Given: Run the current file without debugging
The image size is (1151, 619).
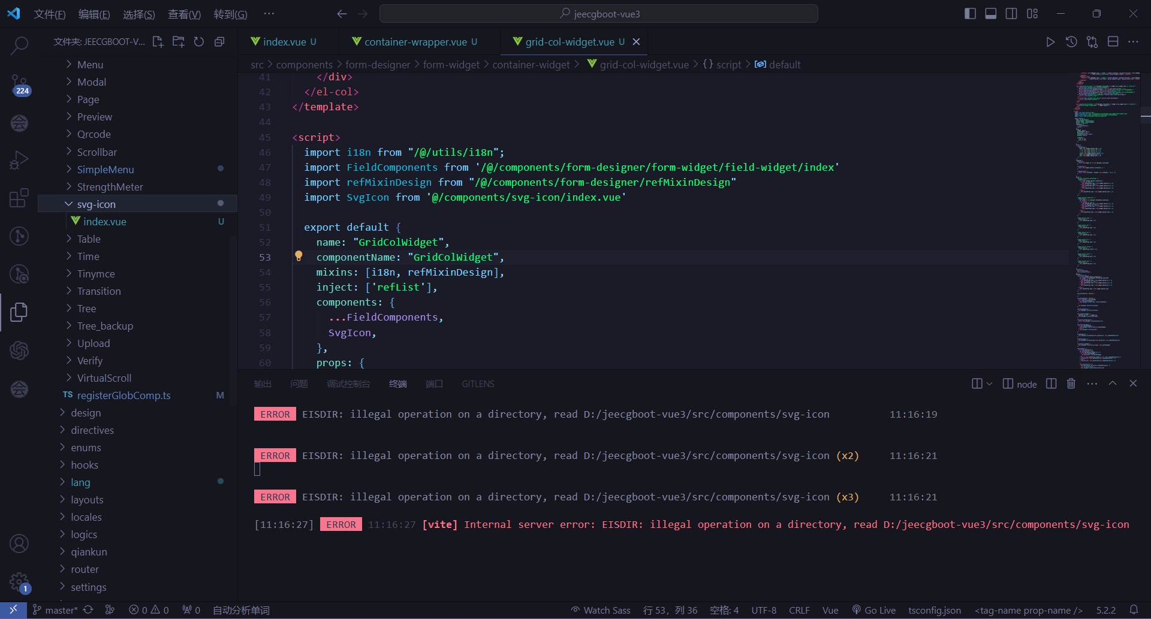Looking at the screenshot, I should (x=1050, y=41).
